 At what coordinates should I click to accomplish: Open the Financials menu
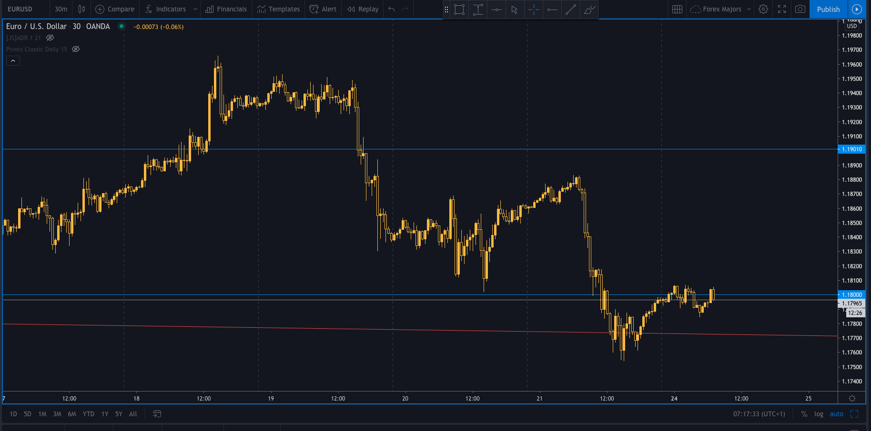click(x=226, y=9)
